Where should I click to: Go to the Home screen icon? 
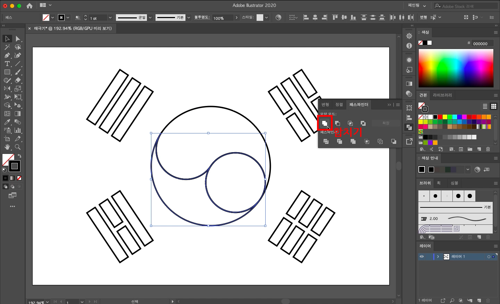tap(30, 6)
